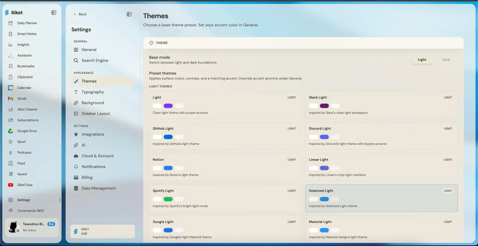
Task: Open the Google Drive icon
Action: click(10, 131)
